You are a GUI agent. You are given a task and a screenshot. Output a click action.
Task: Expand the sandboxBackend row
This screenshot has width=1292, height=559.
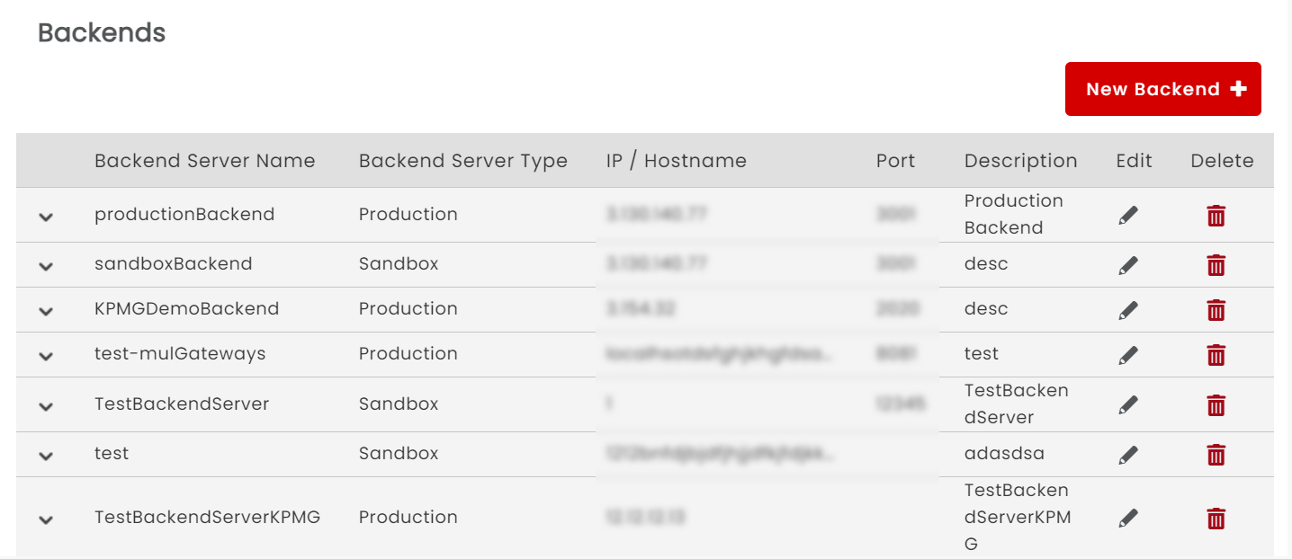point(46,266)
